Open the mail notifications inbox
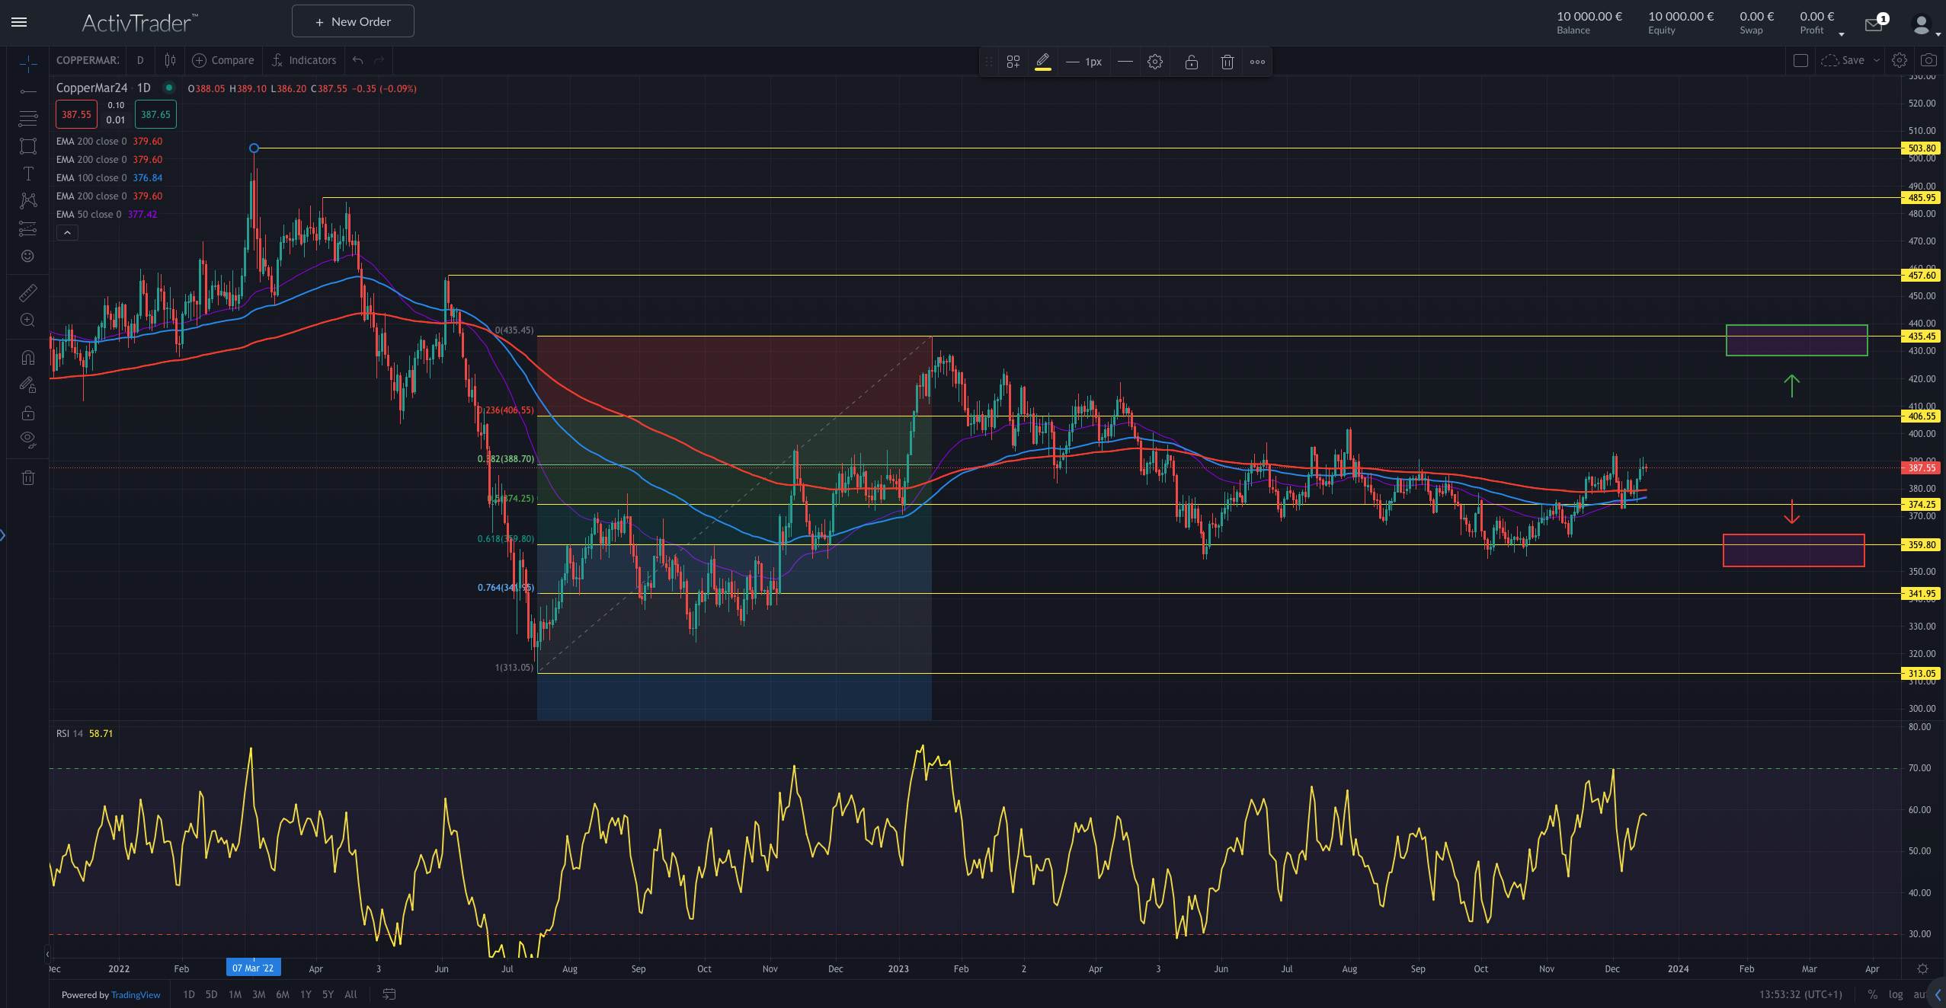The image size is (1946, 1008). 1874,25
